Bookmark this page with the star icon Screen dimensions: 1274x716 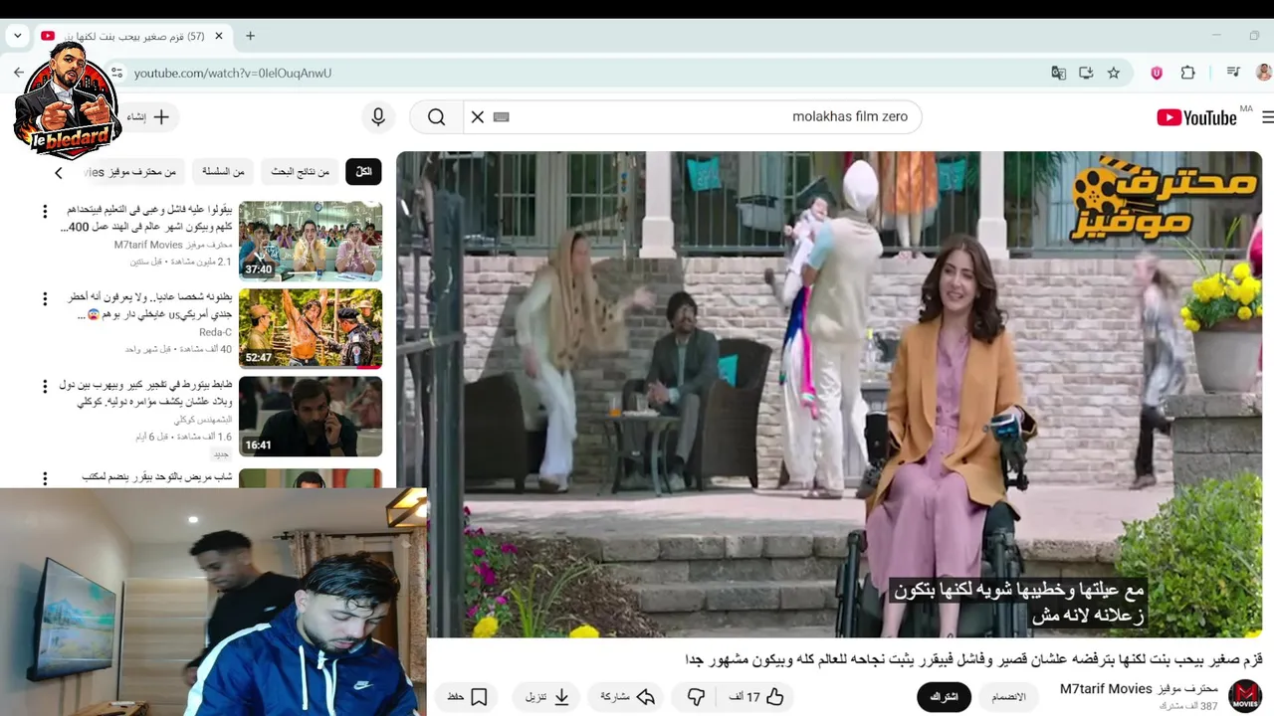[1114, 73]
